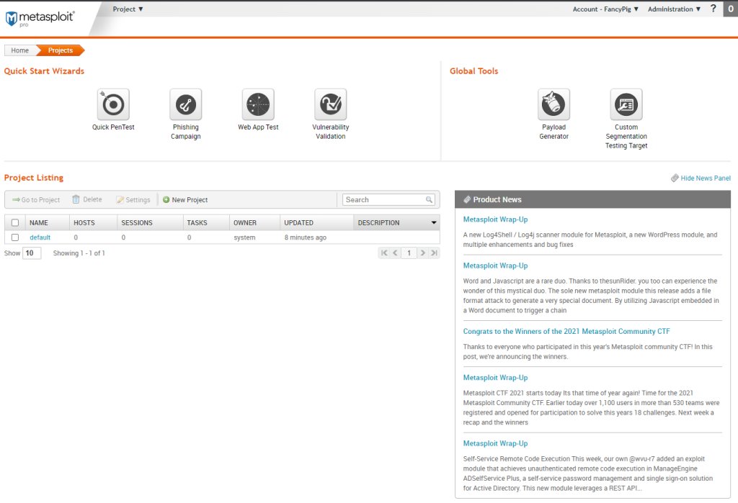Image resolution: width=738 pixels, height=503 pixels.
Task: Select all projects with header checkbox
Action: [15, 223]
